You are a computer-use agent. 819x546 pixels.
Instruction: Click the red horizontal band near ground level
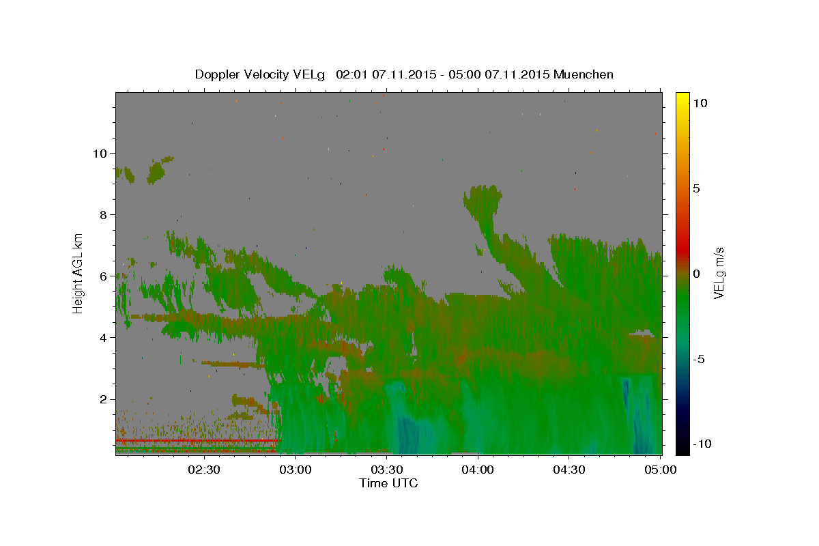[x=197, y=441]
